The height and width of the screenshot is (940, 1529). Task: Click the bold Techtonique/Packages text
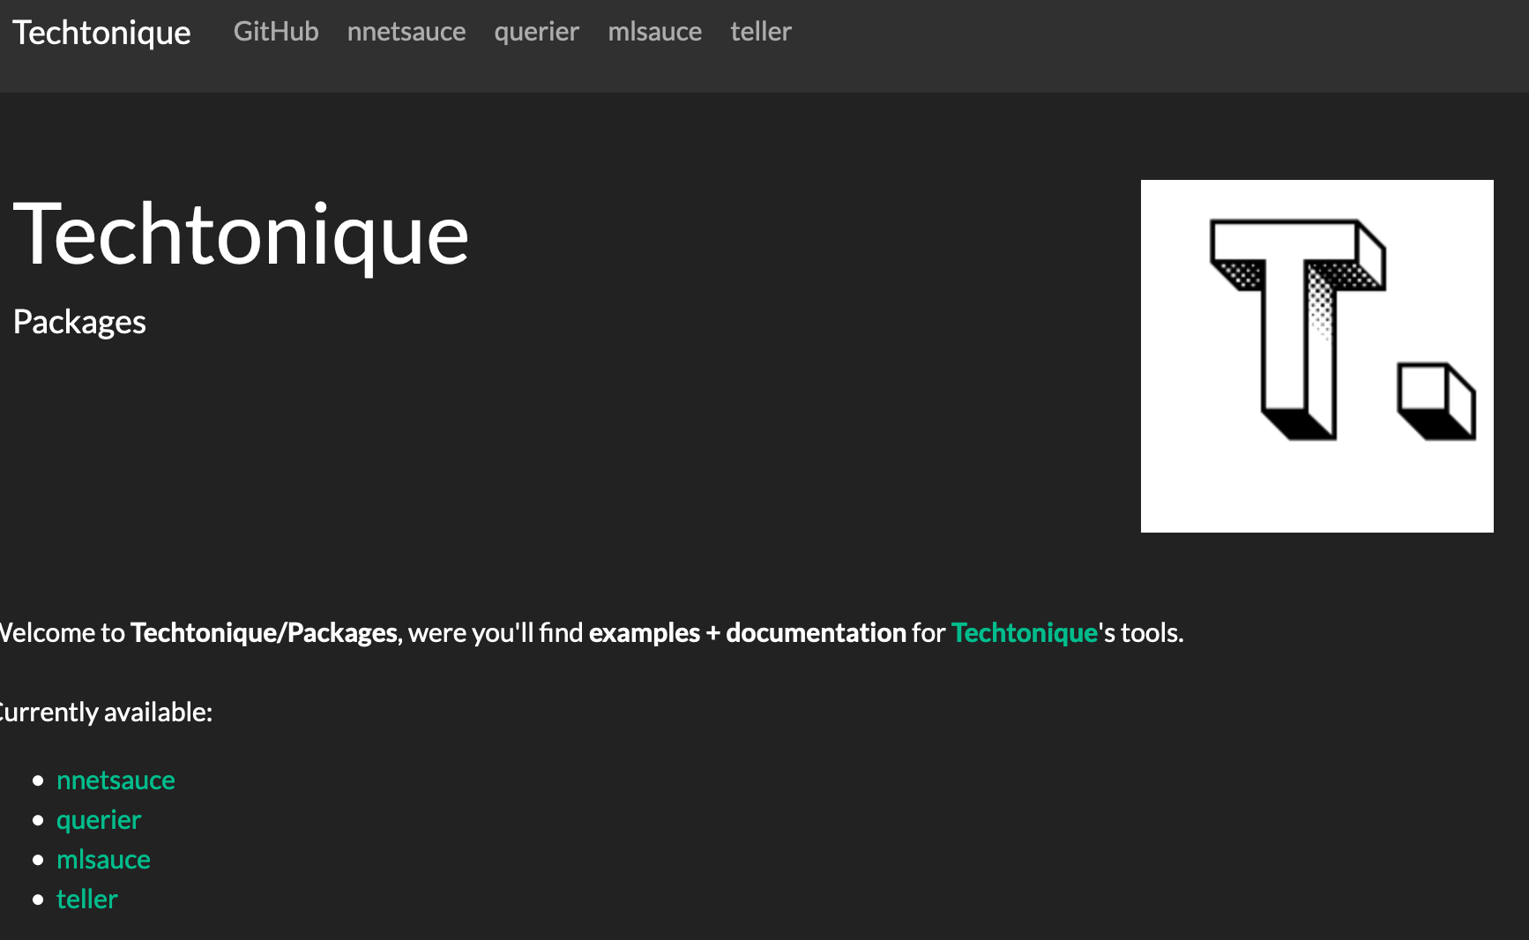click(x=263, y=632)
